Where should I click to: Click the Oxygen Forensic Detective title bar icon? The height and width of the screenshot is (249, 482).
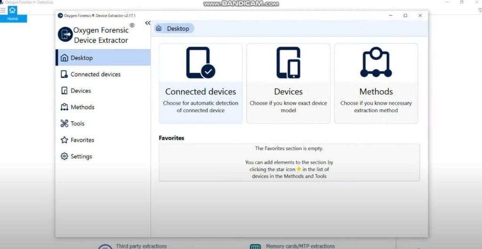click(2, 2)
